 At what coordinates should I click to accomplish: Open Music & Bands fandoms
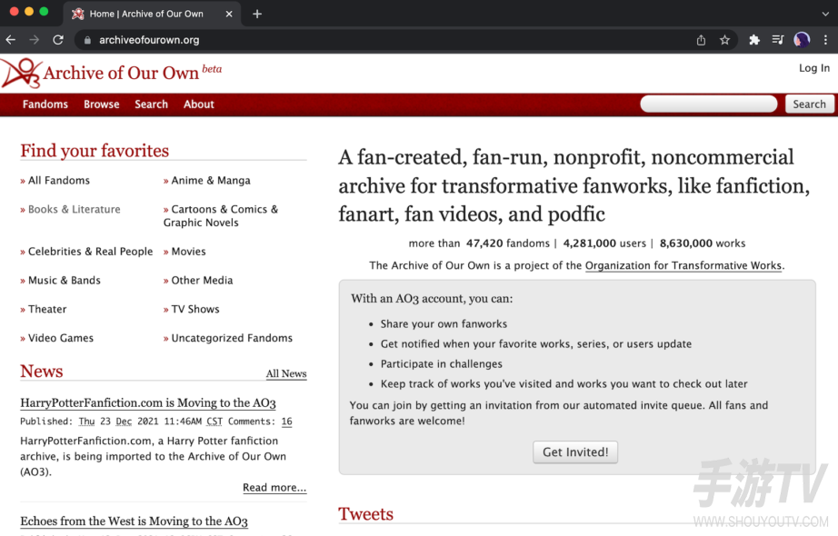pyautogui.click(x=65, y=280)
